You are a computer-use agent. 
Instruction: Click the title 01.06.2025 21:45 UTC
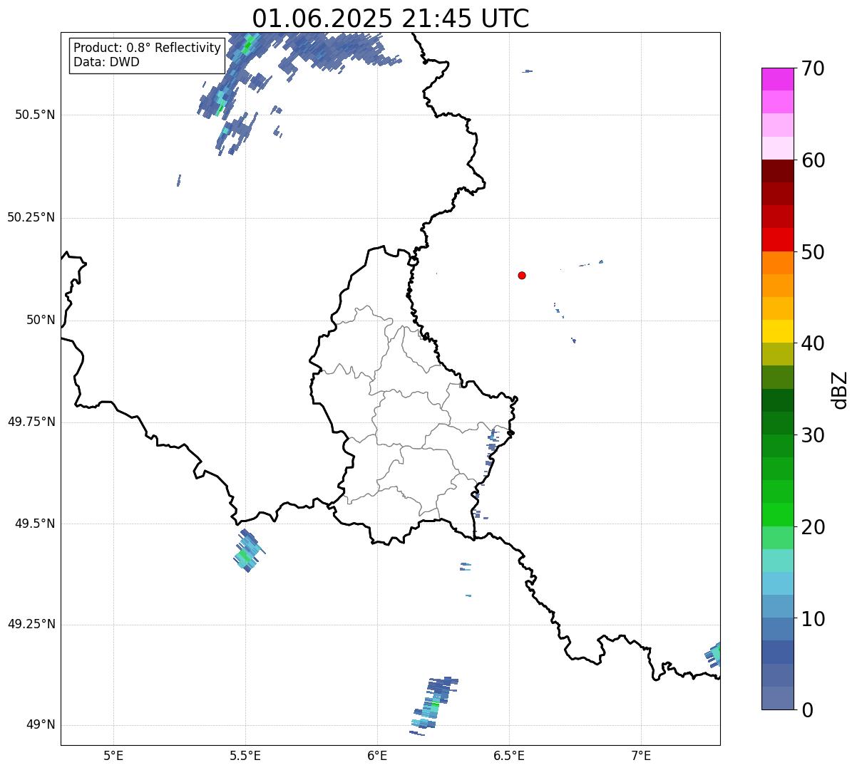(391, 19)
